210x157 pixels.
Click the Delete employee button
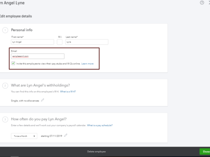(x=96, y=152)
